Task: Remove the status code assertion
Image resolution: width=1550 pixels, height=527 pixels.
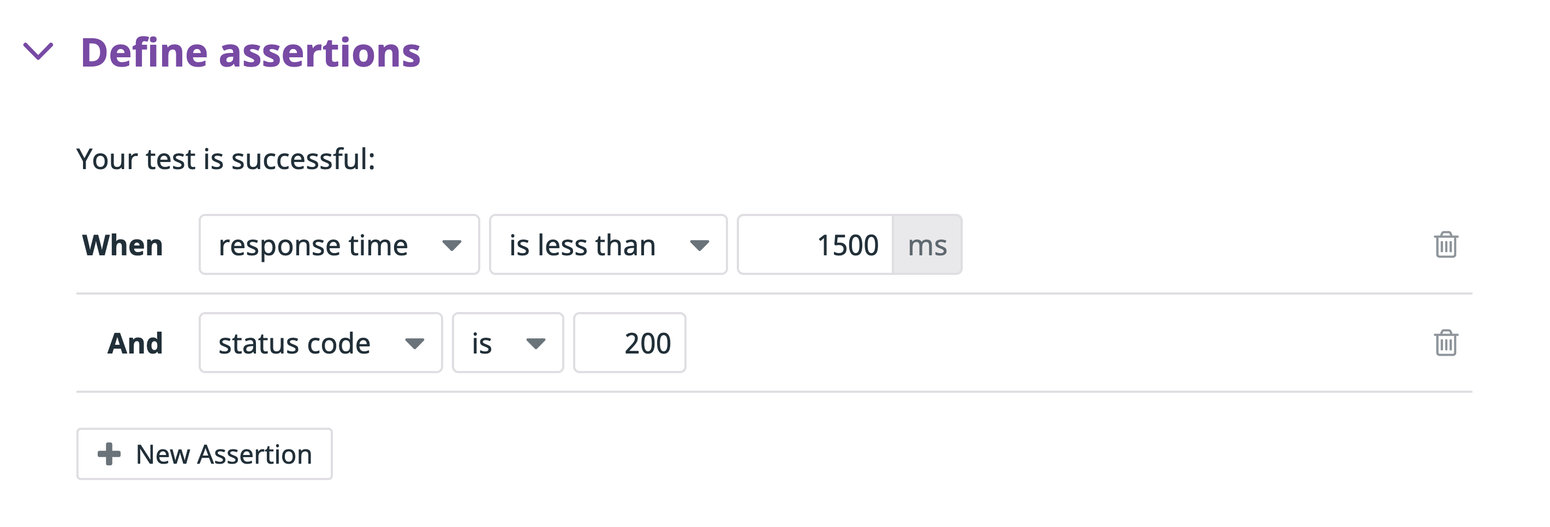Action: click(x=1447, y=344)
